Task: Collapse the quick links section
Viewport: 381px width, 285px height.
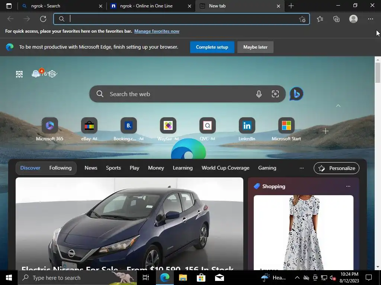Action: 338,106
